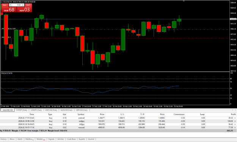The width and height of the screenshot is (237, 142).
Task: Open the Mailbox terminal tab
Action: pyautogui.click(x=29, y=139)
